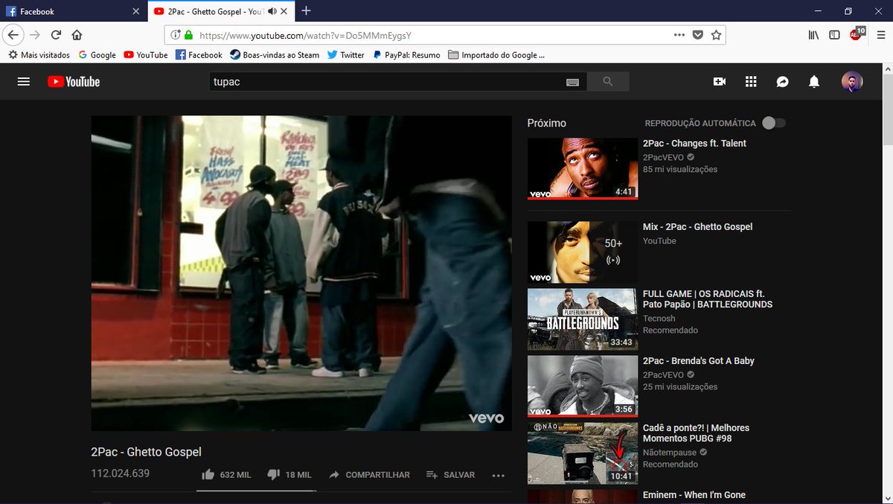Viewport: 893px width, 504px height.
Task: Open the YouTube bookmark
Action: 146,55
